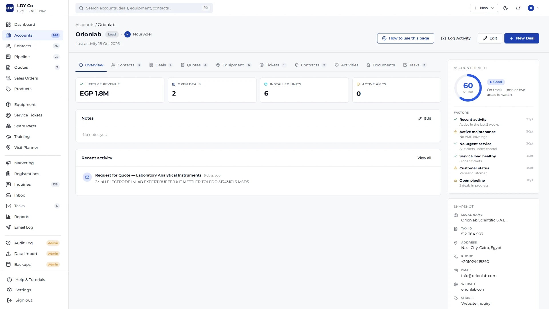Switch to Contracts tab
This screenshot has height=309, width=549.
click(x=310, y=65)
